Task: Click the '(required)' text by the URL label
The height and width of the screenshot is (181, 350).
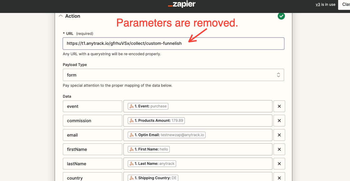Action: (x=85, y=34)
